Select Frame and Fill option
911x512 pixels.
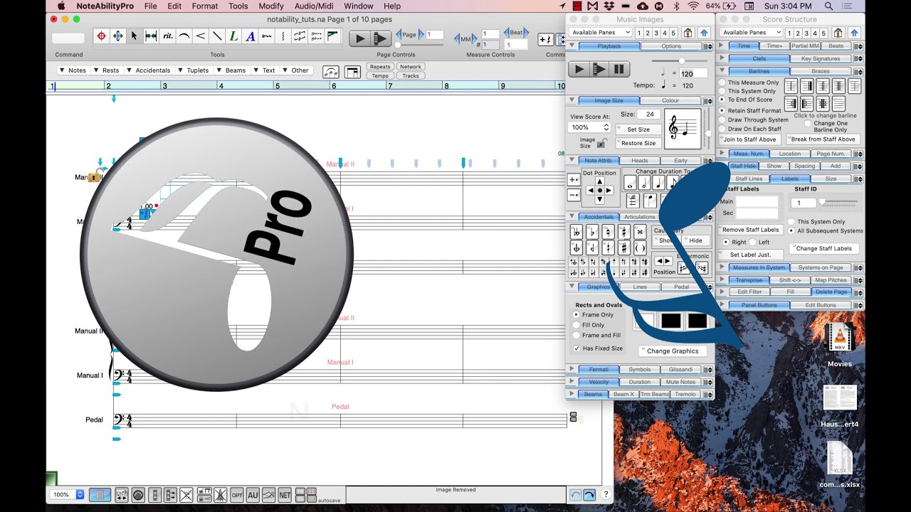[576, 335]
